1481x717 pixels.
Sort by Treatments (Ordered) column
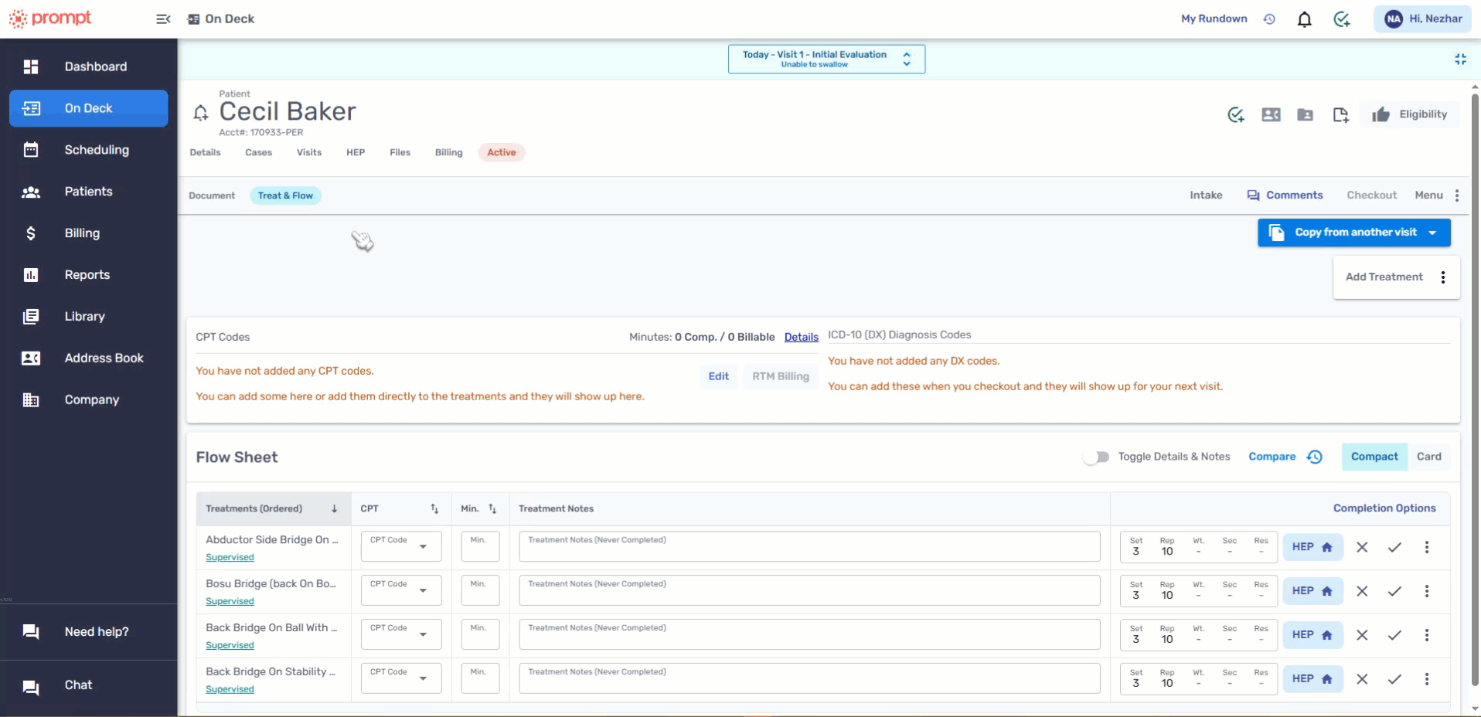[274, 509]
